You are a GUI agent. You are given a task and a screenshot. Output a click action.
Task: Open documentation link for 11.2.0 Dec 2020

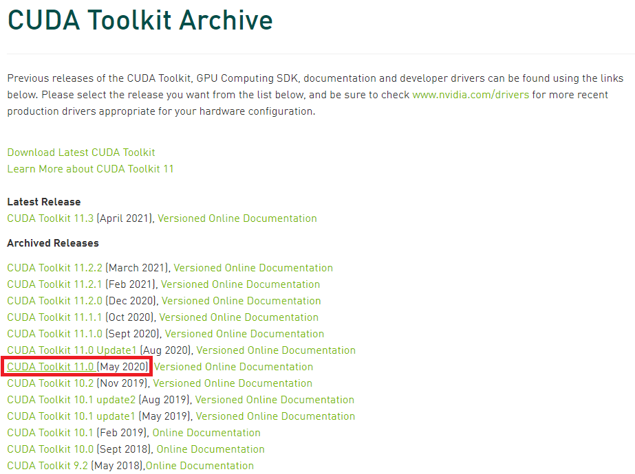(241, 301)
